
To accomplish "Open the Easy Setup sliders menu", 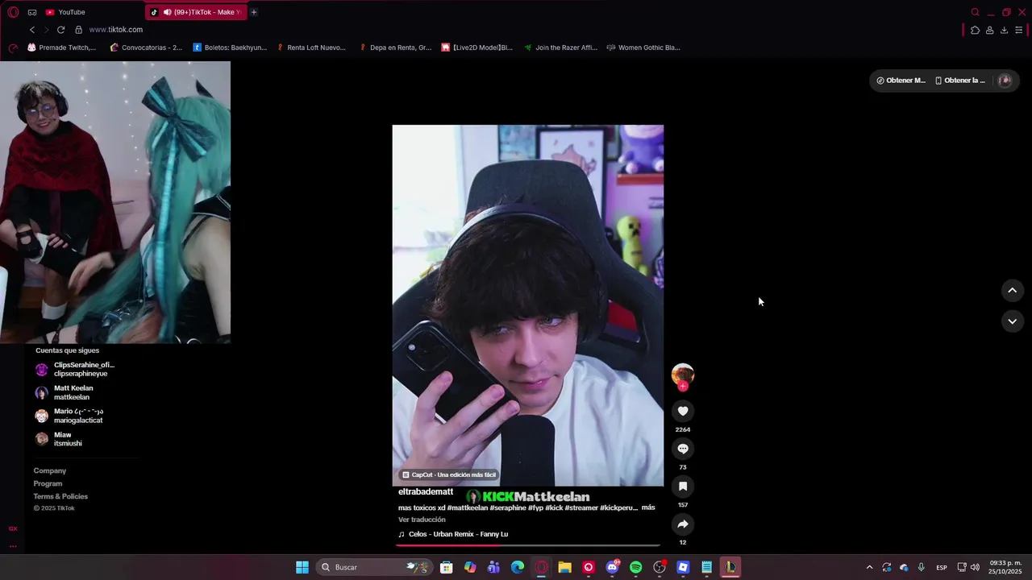I will coord(1018,30).
